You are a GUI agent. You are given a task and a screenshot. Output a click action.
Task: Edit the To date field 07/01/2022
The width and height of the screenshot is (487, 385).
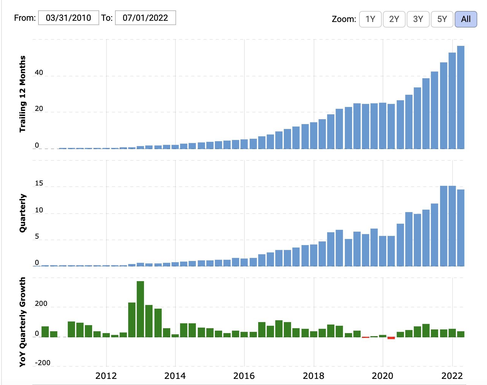[x=146, y=18]
